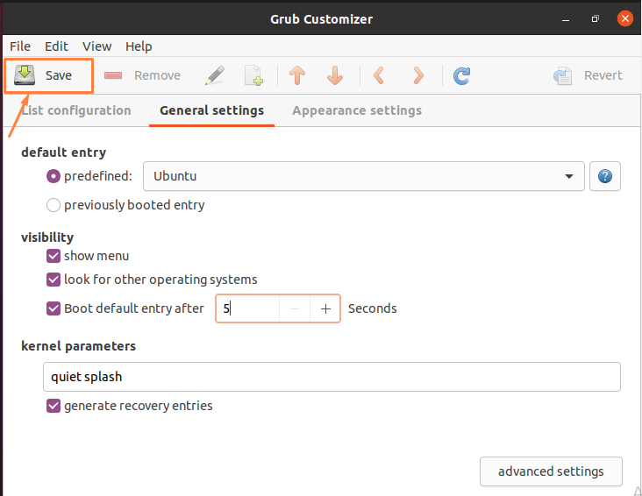Viewport: 642px width, 496px height.
Task: Select the General settings tab
Action: (x=211, y=110)
